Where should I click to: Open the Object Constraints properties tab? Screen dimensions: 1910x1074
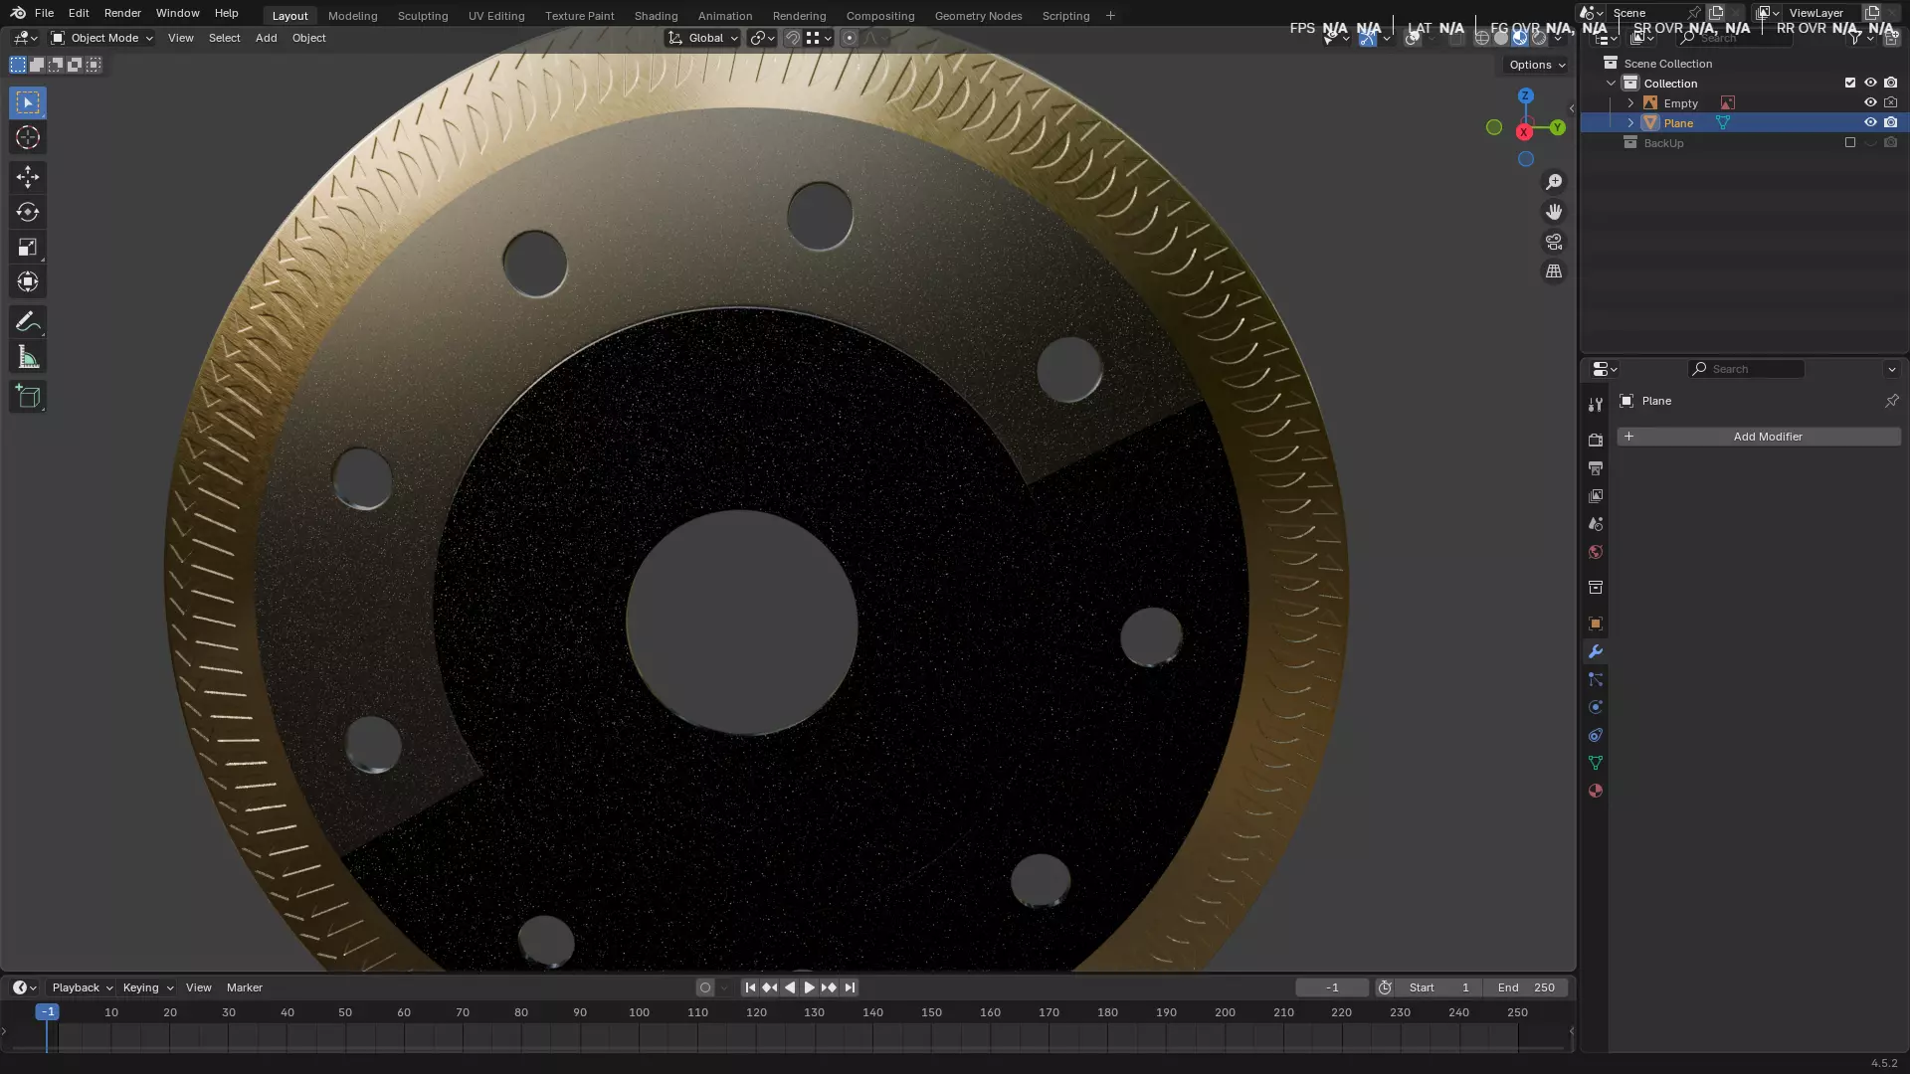point(1596,735)
